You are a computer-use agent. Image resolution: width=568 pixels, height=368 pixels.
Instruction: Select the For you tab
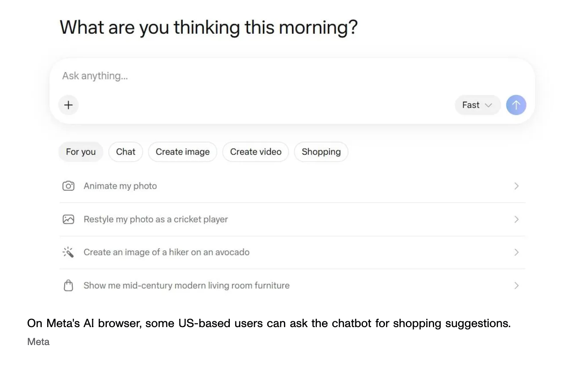[x=80, y=152]
